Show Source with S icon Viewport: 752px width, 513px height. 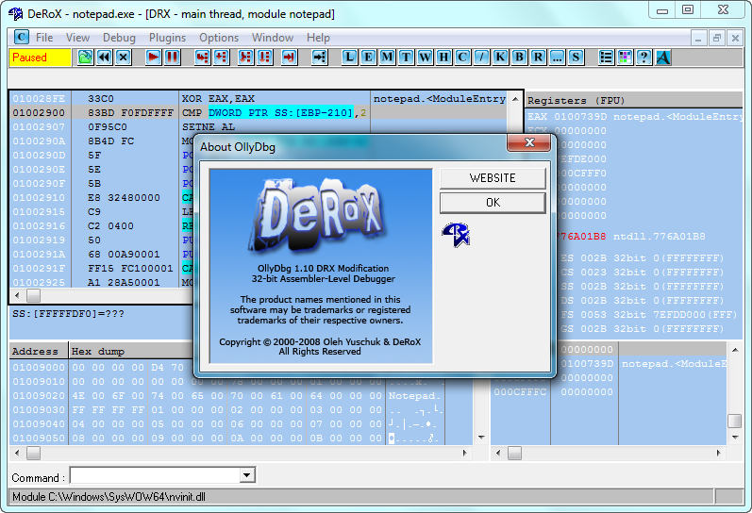[576, 58]
